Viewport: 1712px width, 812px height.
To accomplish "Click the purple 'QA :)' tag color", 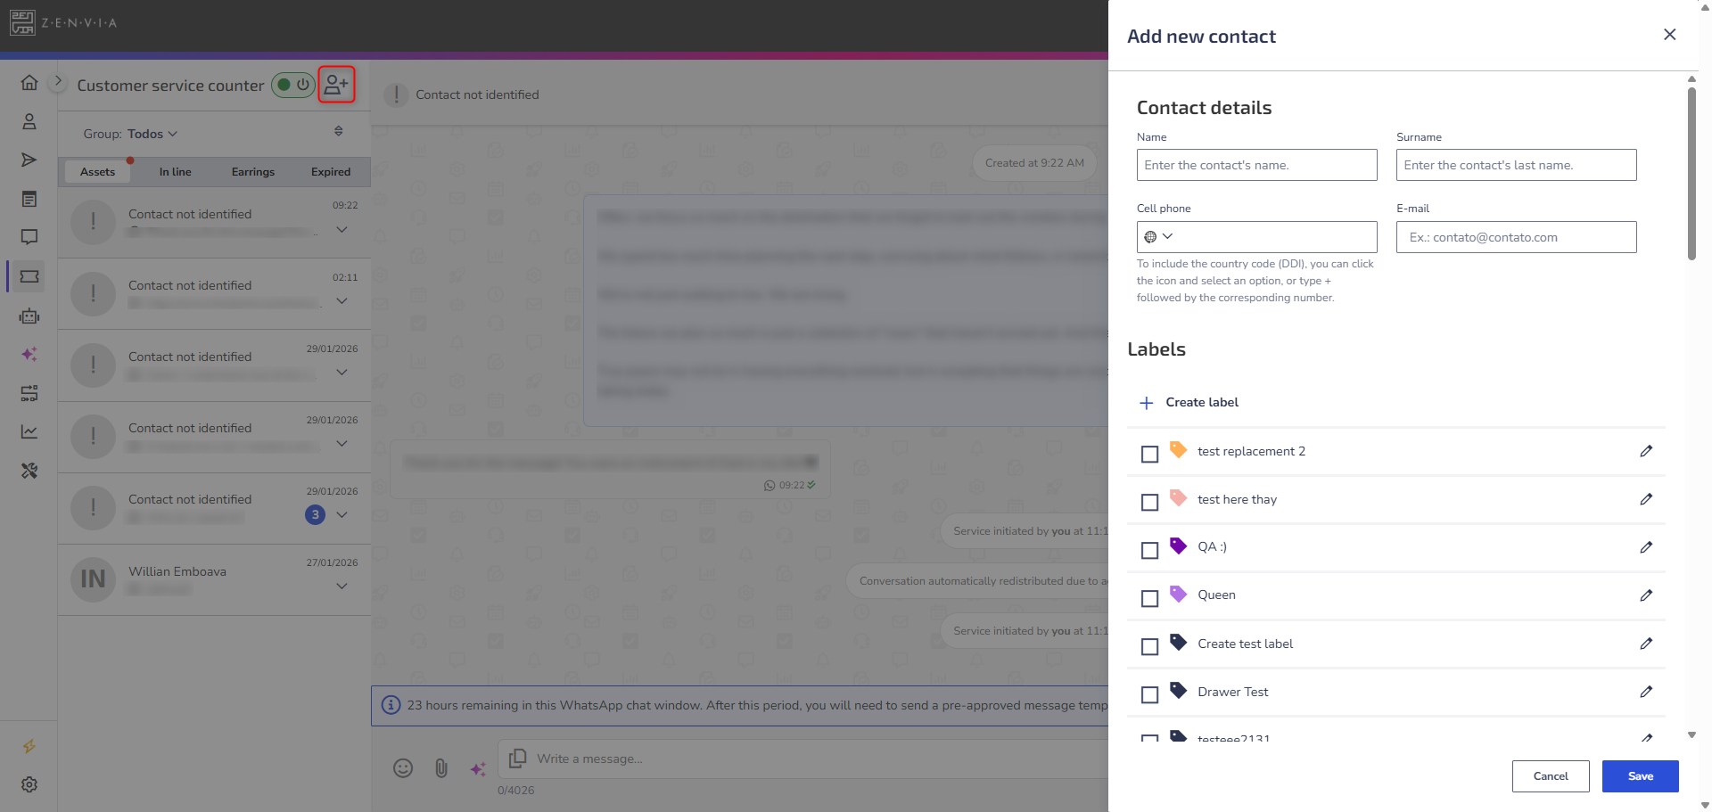I will [1178, 545].
